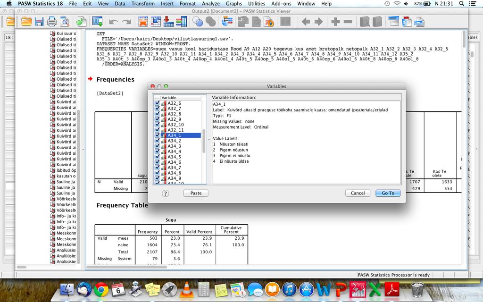
Task: Toggle the A34_1 variable checkbox
Action: (157, 135)
